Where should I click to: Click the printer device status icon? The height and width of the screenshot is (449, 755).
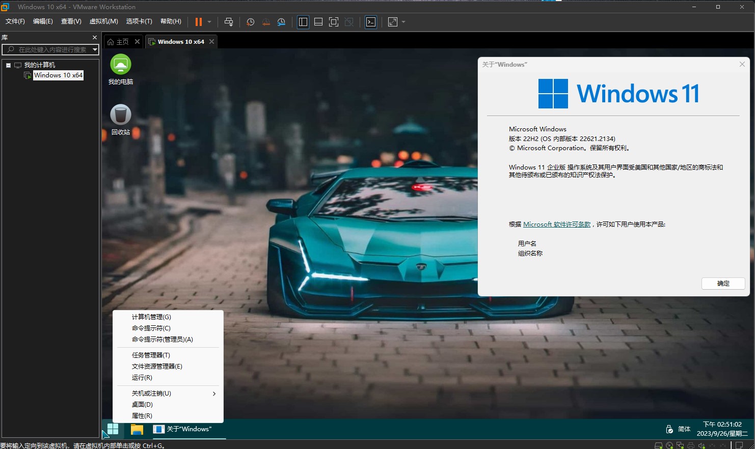pyautogui.click(x=691, y=445)
